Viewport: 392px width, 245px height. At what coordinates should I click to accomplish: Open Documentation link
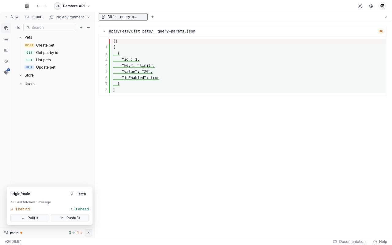pyautogui.click(x=349, y=242)
